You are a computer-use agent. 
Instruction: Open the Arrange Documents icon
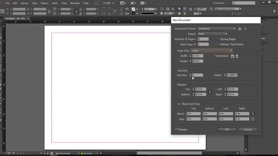point(143,3)
